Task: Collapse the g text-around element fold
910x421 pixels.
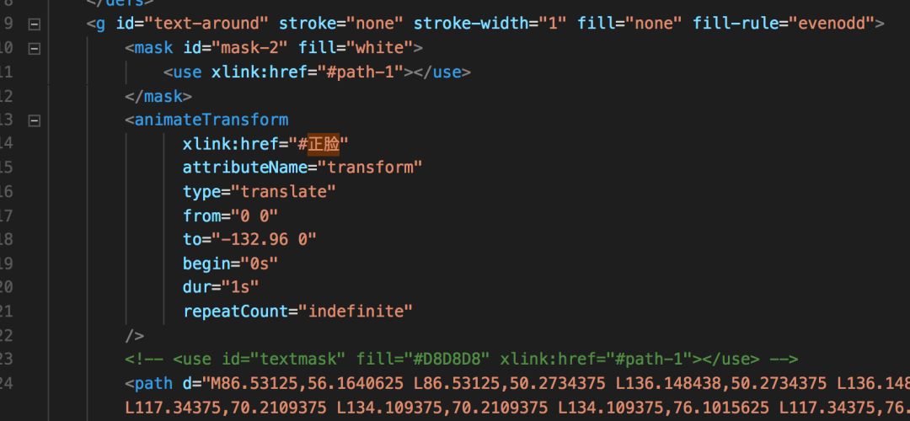Action: [35, 24]
